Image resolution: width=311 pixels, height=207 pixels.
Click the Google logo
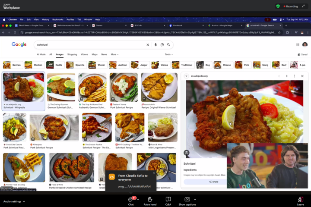(x=19, y=44)
